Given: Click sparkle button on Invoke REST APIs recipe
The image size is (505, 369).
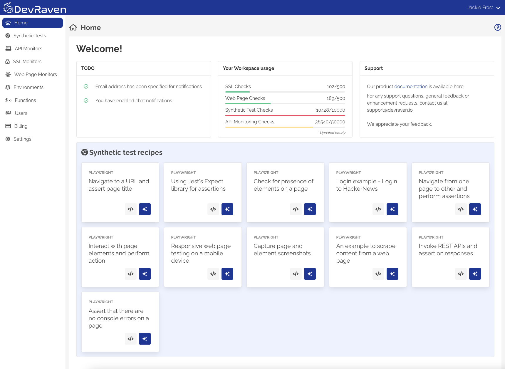Looking at the screenshot, I should pyautogui.click(x=475, y=274).
